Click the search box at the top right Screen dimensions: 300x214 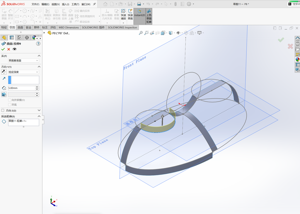[294, 4]
